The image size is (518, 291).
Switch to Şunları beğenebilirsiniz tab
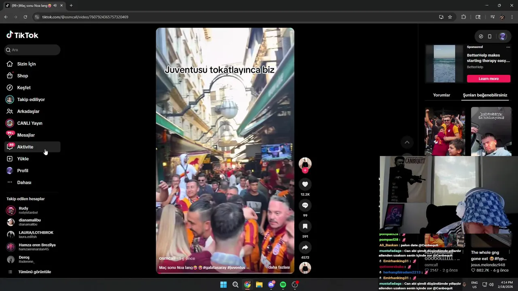point(485,95)
